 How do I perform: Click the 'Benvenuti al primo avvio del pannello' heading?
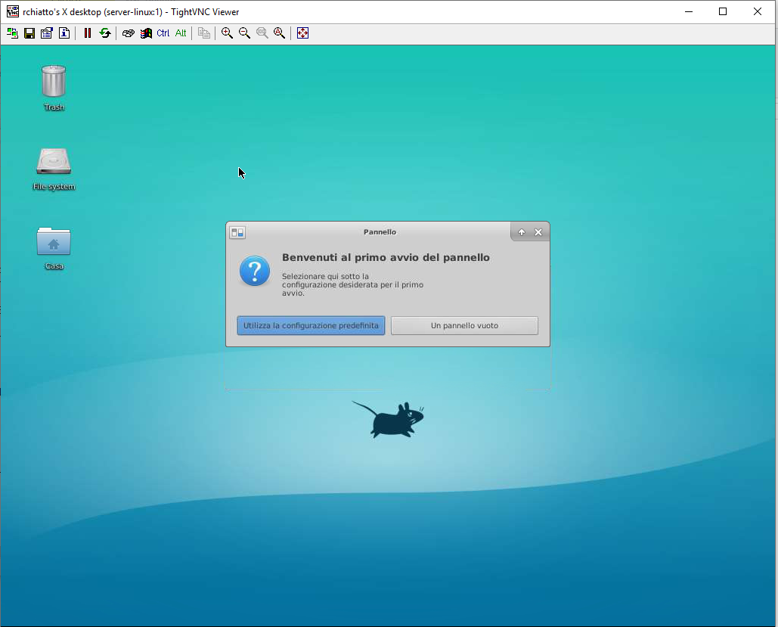point(386,257)
